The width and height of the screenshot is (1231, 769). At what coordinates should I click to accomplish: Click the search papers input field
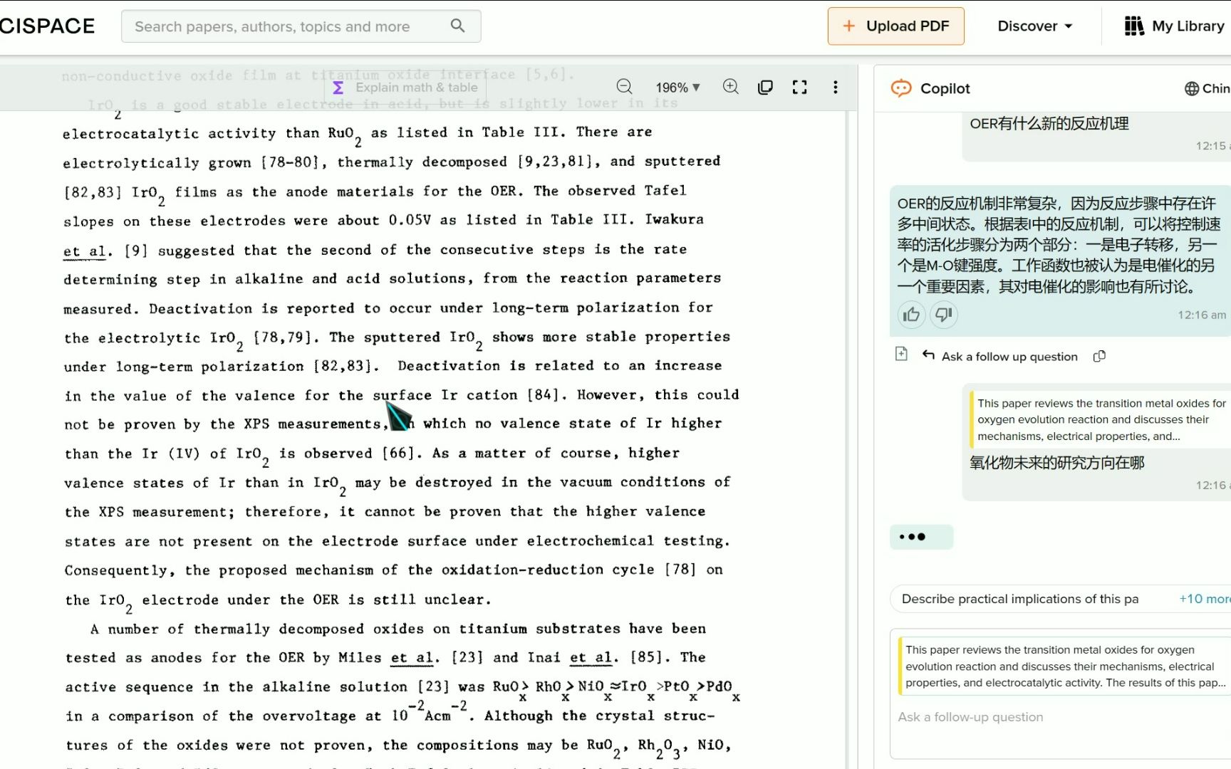(301, 26)
